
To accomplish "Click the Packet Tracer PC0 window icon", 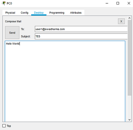I will click(4, 3).
